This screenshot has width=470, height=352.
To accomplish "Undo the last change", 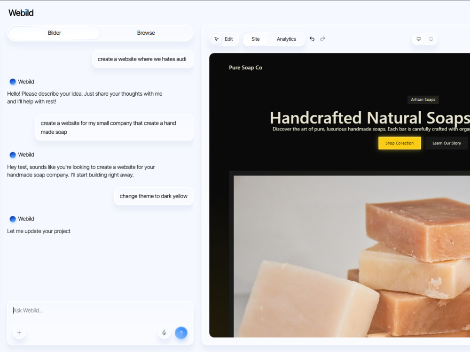I will click(312, 39).
